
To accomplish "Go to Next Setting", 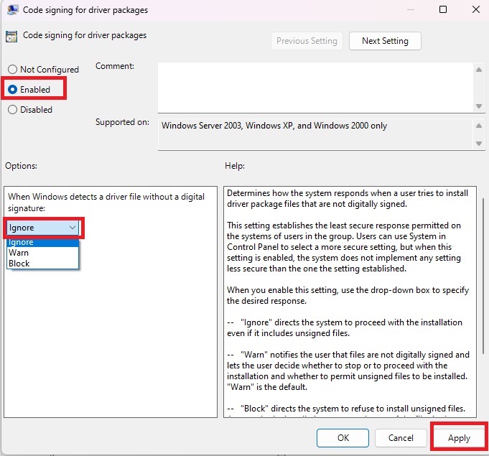I will (x=385, y=41).
